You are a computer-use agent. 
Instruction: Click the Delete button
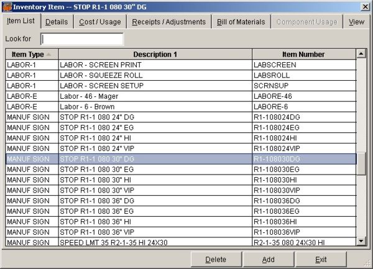tap(216, 260)
